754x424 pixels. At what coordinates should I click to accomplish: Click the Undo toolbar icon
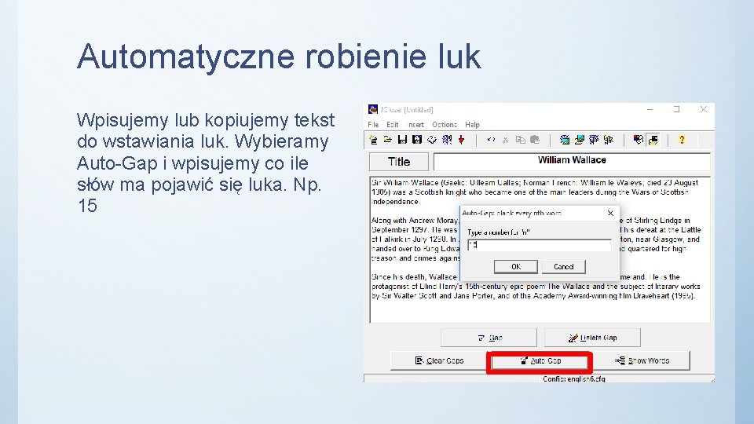coord(491,140)
